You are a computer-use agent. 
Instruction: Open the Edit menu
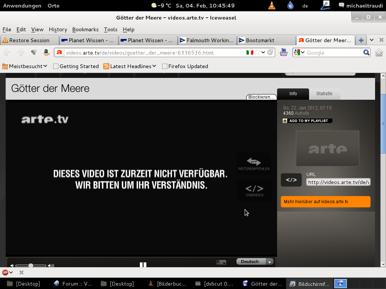(x=21, y=29)
